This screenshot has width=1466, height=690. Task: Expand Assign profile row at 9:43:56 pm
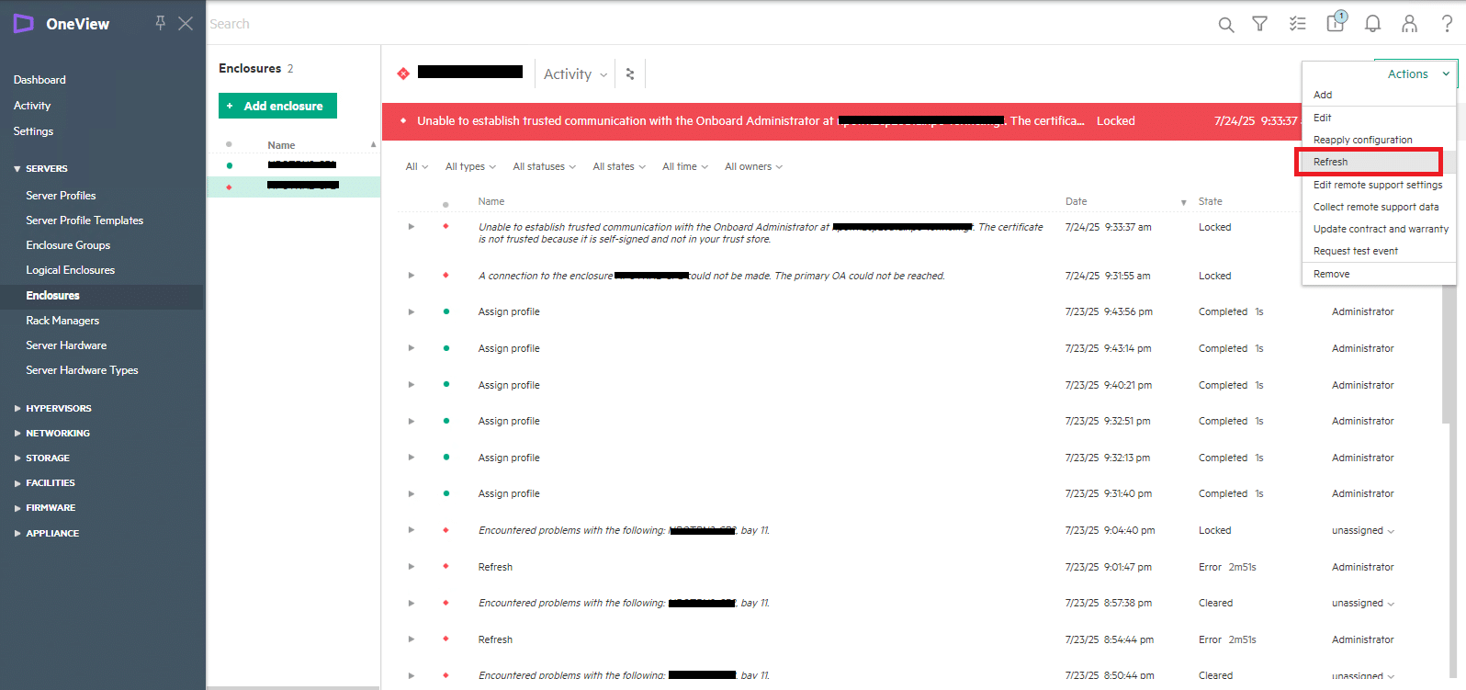(411, 311)
